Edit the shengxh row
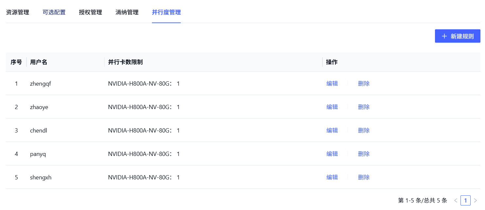Image resolution: width=485 pixels, height=210 pixels. (x=332, y=177)
